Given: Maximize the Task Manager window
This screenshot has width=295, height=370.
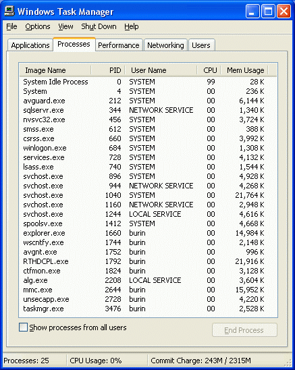Looking at the screenshot, I should coord(268,11).
